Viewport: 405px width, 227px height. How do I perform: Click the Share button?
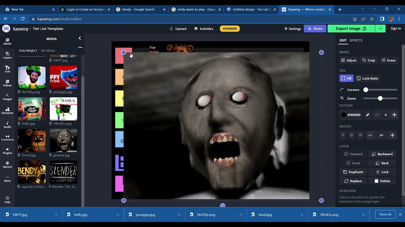[315, 28]
